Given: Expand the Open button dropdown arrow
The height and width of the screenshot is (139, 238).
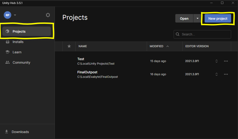Looking at the screenshot, I should 197,18.
